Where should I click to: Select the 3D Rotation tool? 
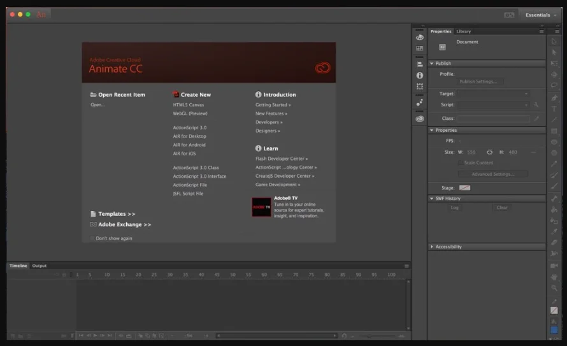point(554,75)
